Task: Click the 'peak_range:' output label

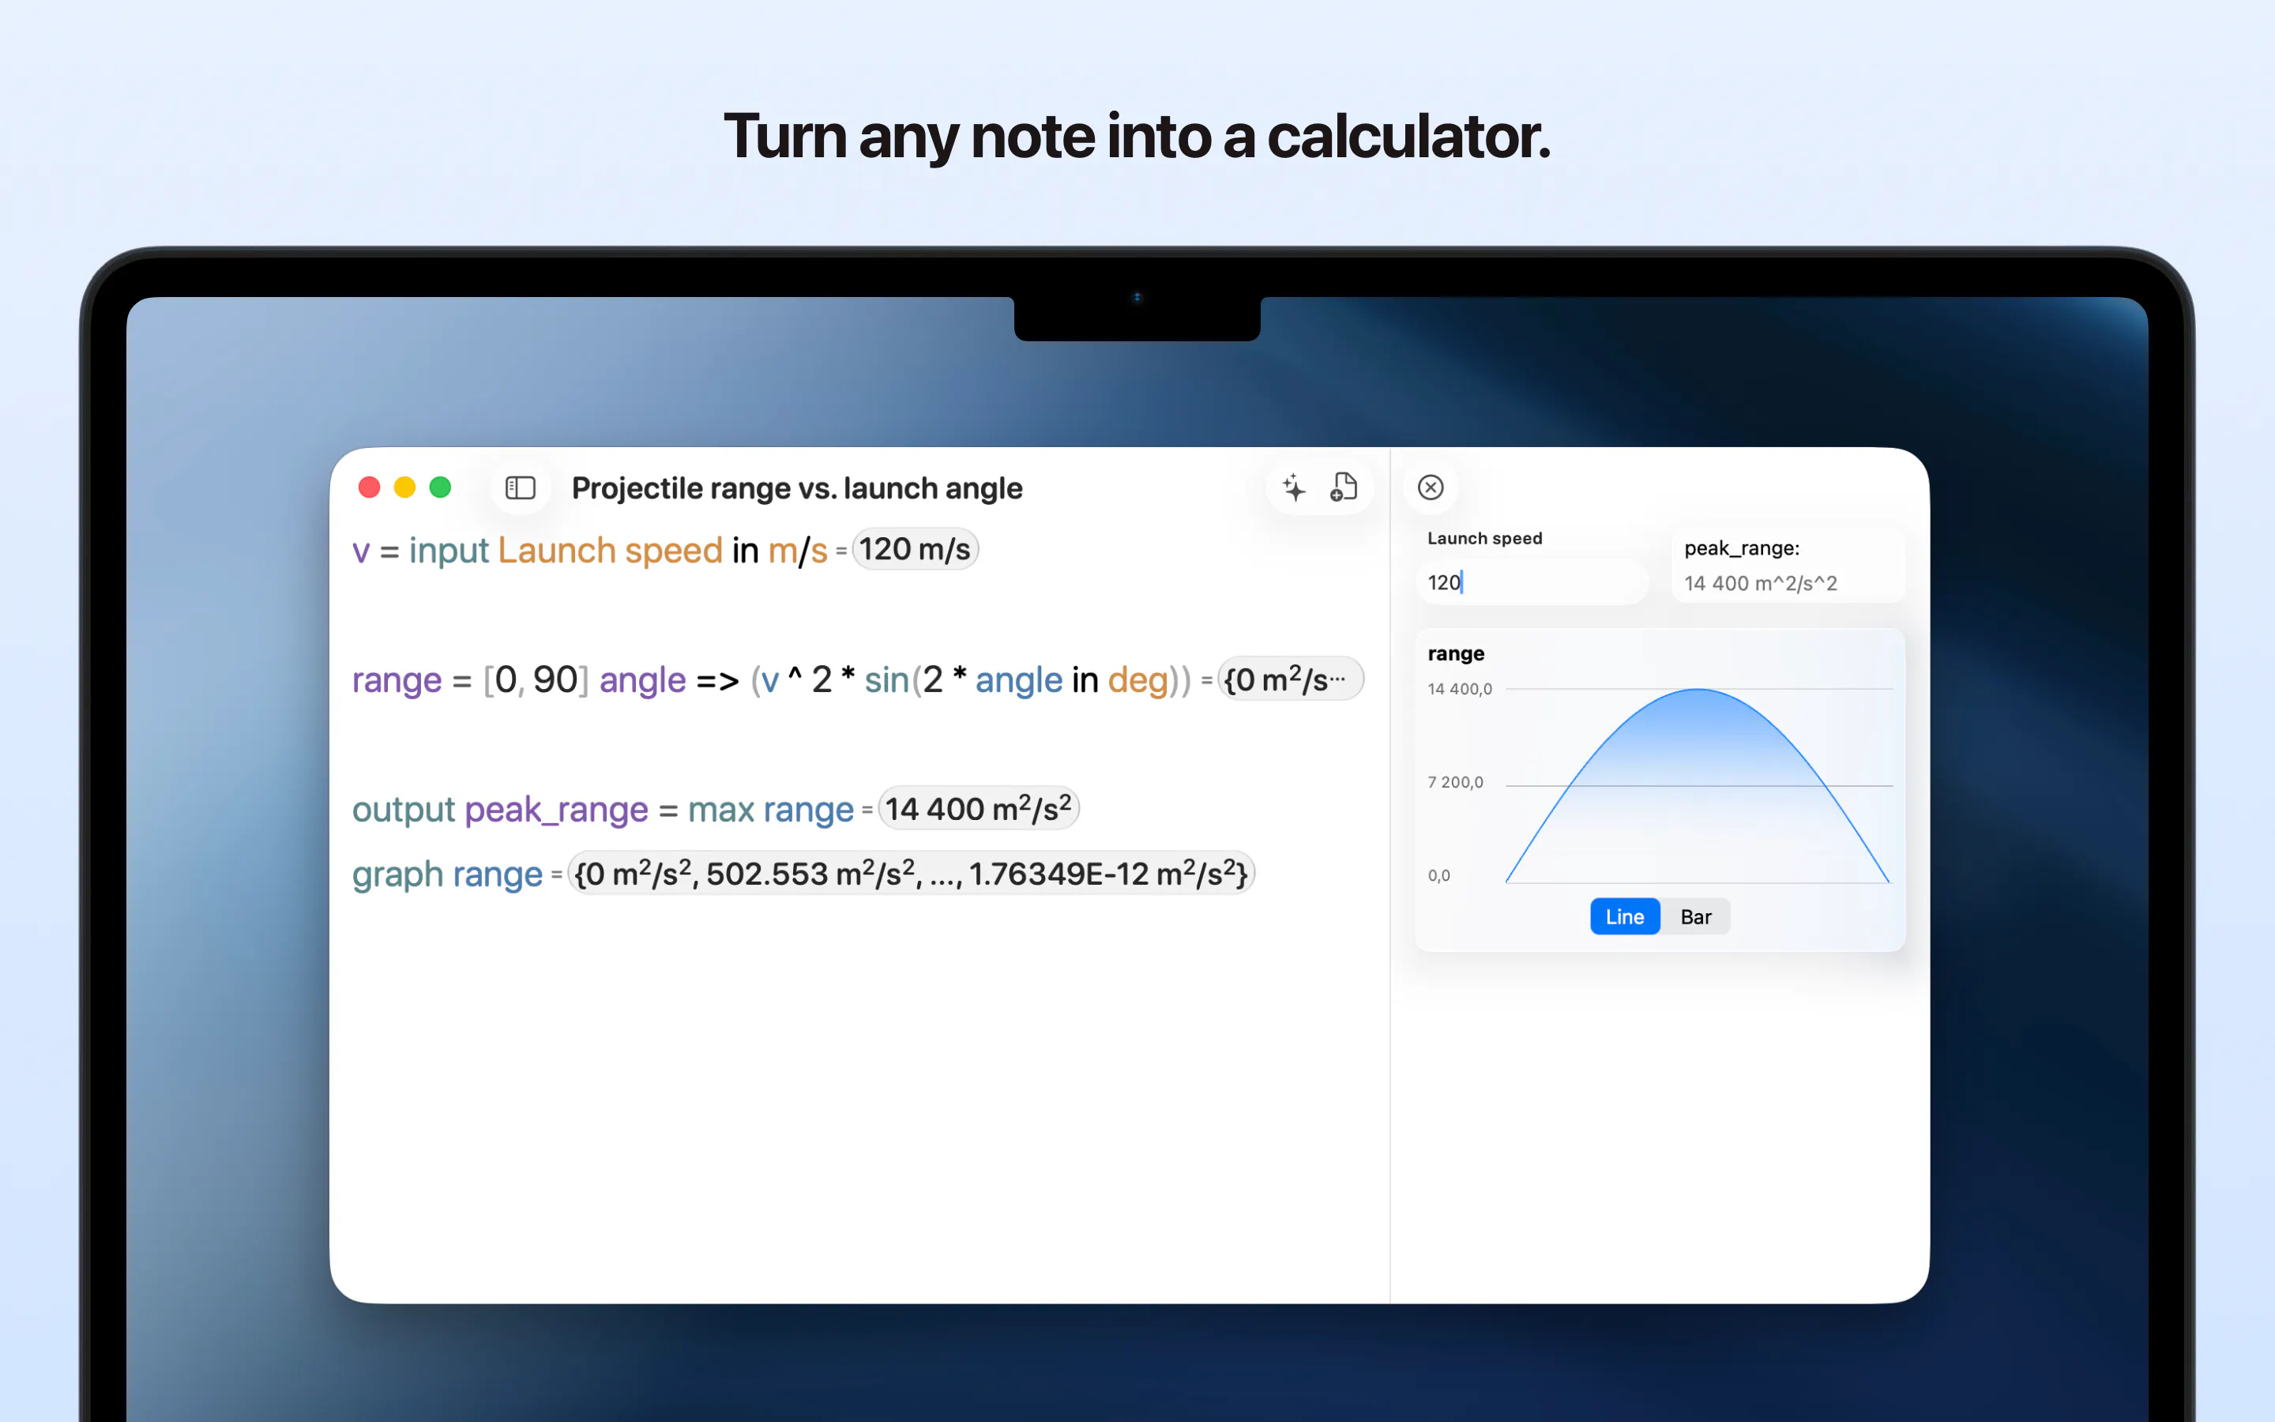Action: coord(1741,548)
